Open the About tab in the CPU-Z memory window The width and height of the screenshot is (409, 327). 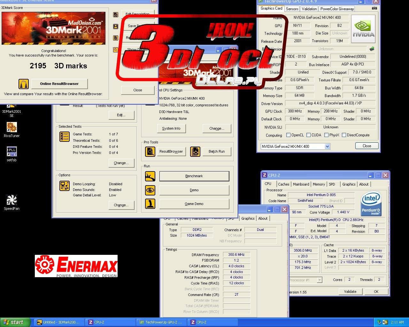click(263, 218)
